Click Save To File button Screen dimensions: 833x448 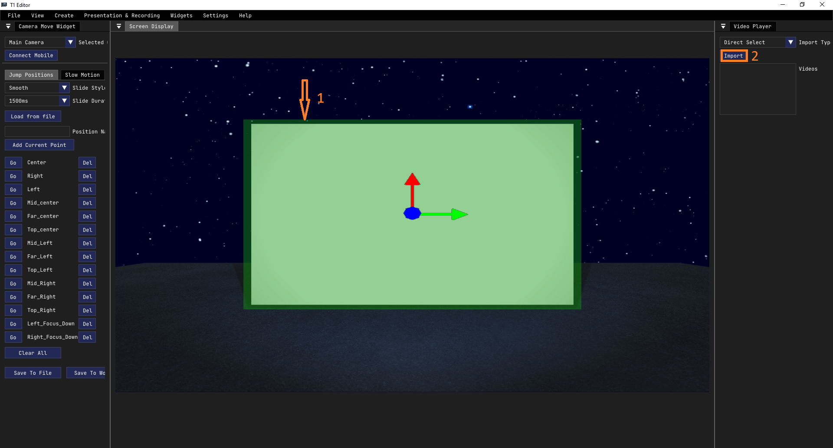[x=33, y=373]
